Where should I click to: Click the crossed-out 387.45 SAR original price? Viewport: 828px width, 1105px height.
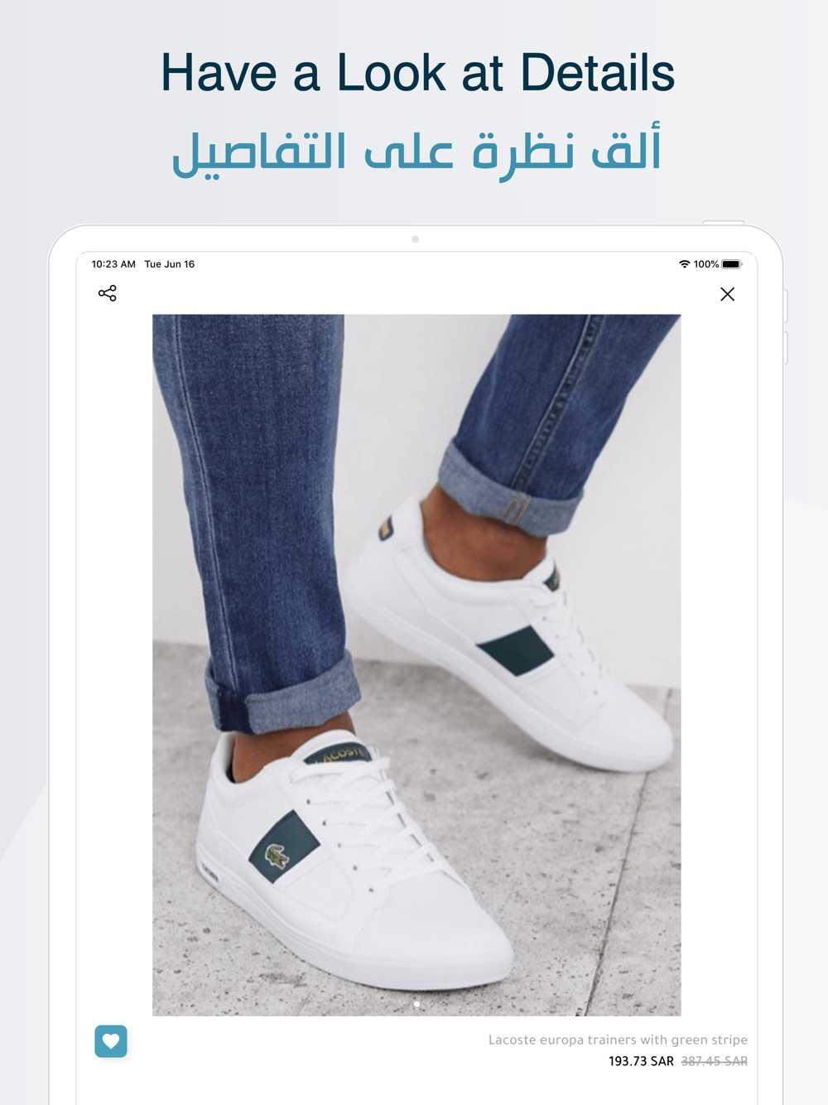click(714, 1061)
